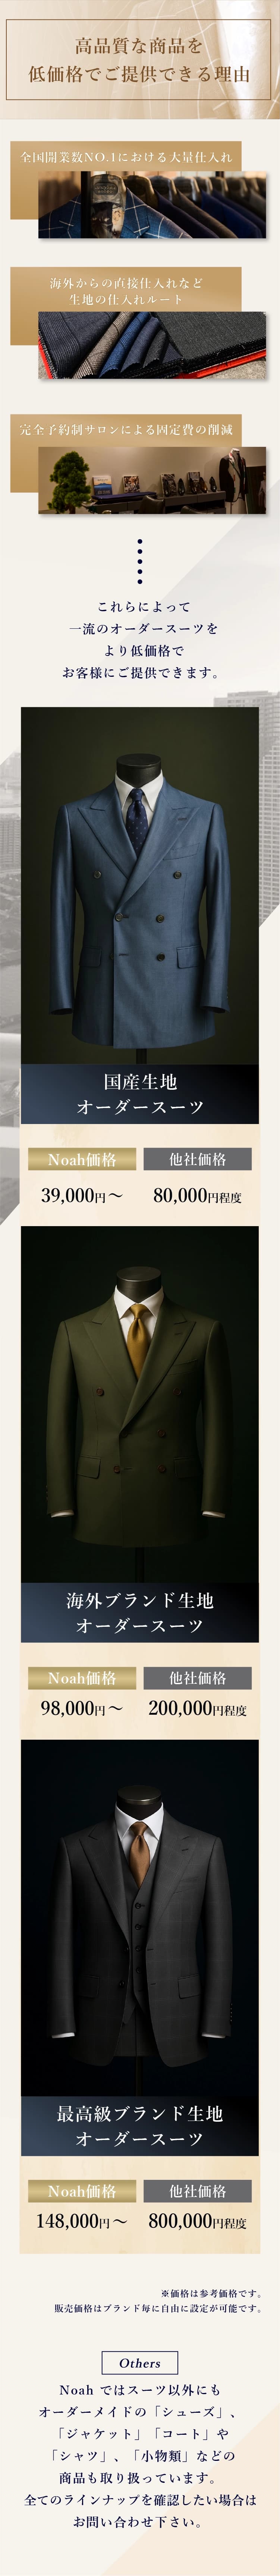Screen dimensions: 280x2576
Task: Click the Noah価格 label above 39,000円
Action: [82, 1160]
